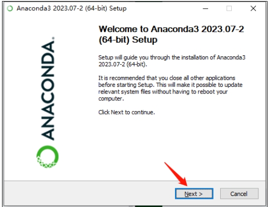Click the Anaconda icon in the title bar
Screen dimensions: 268x207
point(10,8)
